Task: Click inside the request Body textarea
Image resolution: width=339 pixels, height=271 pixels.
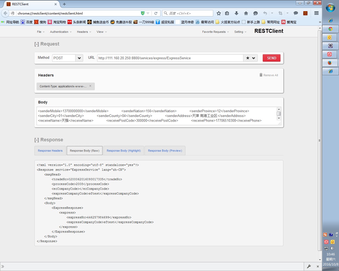Action: [157, 116]
